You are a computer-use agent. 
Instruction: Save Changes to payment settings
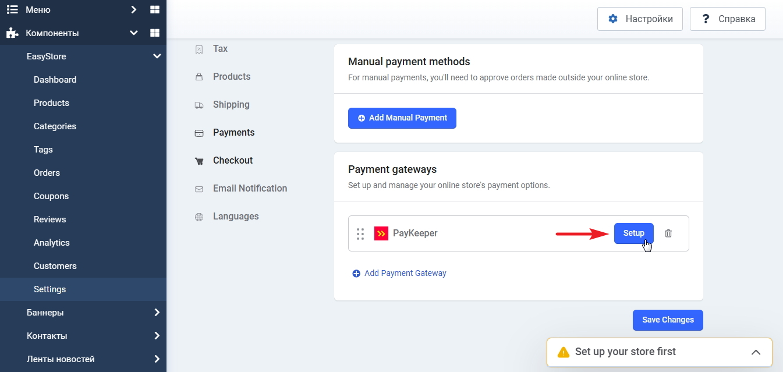668,320
